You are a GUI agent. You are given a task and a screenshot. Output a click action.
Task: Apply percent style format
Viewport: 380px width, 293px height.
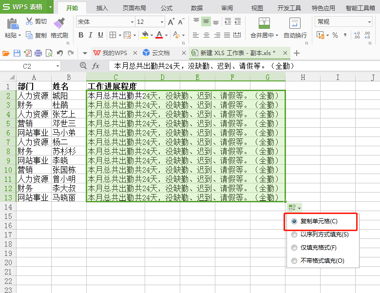[335, 35]
